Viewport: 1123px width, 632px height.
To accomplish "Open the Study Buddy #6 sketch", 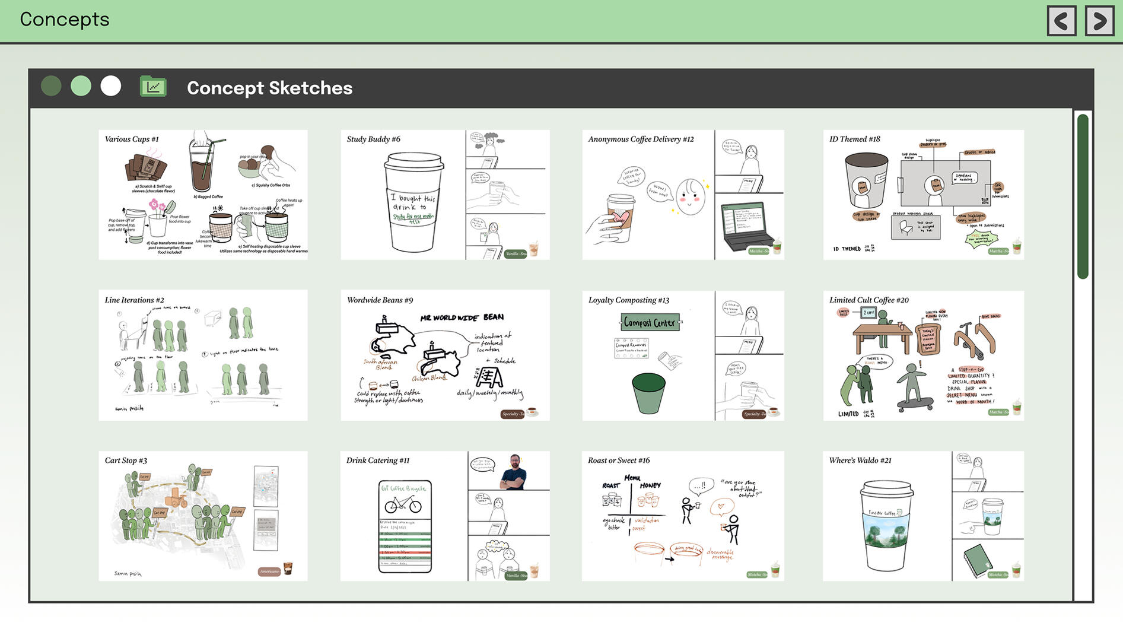I will tap(445, 195).
